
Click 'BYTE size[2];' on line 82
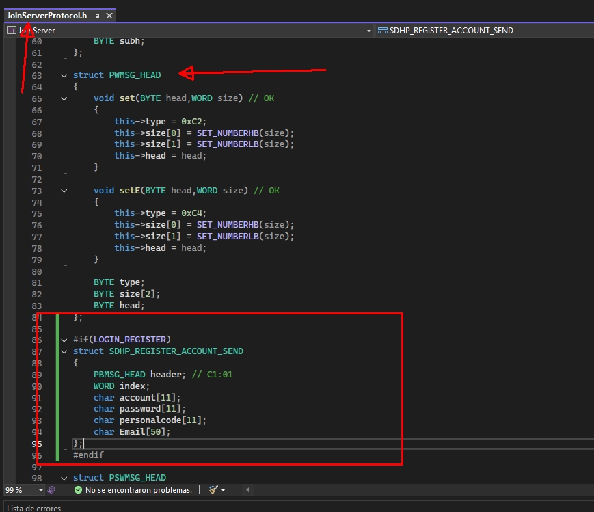point(127,294)
